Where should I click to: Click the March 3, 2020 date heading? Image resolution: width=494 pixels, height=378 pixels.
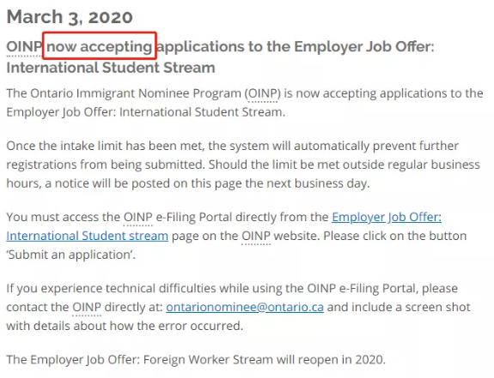tap(70, 17)
